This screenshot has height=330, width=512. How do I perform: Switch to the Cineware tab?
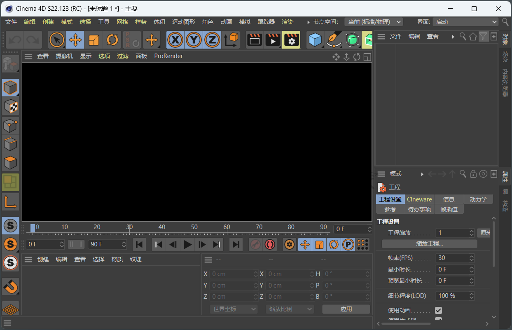(419, 199)
